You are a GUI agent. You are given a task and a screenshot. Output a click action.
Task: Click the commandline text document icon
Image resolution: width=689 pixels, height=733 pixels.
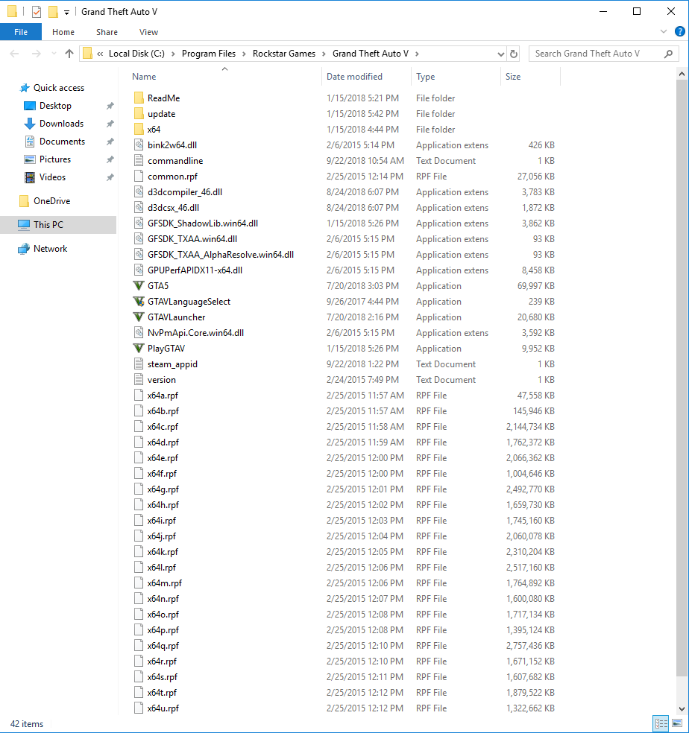click(139, 160)
